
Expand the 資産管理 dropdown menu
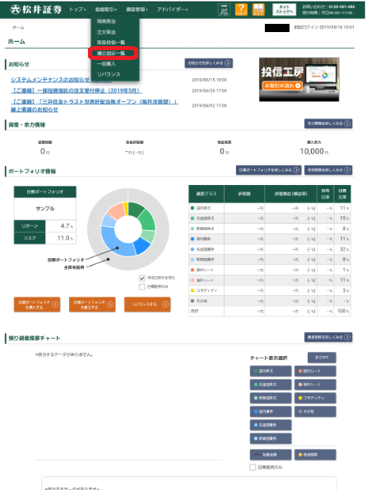point(137,10)
